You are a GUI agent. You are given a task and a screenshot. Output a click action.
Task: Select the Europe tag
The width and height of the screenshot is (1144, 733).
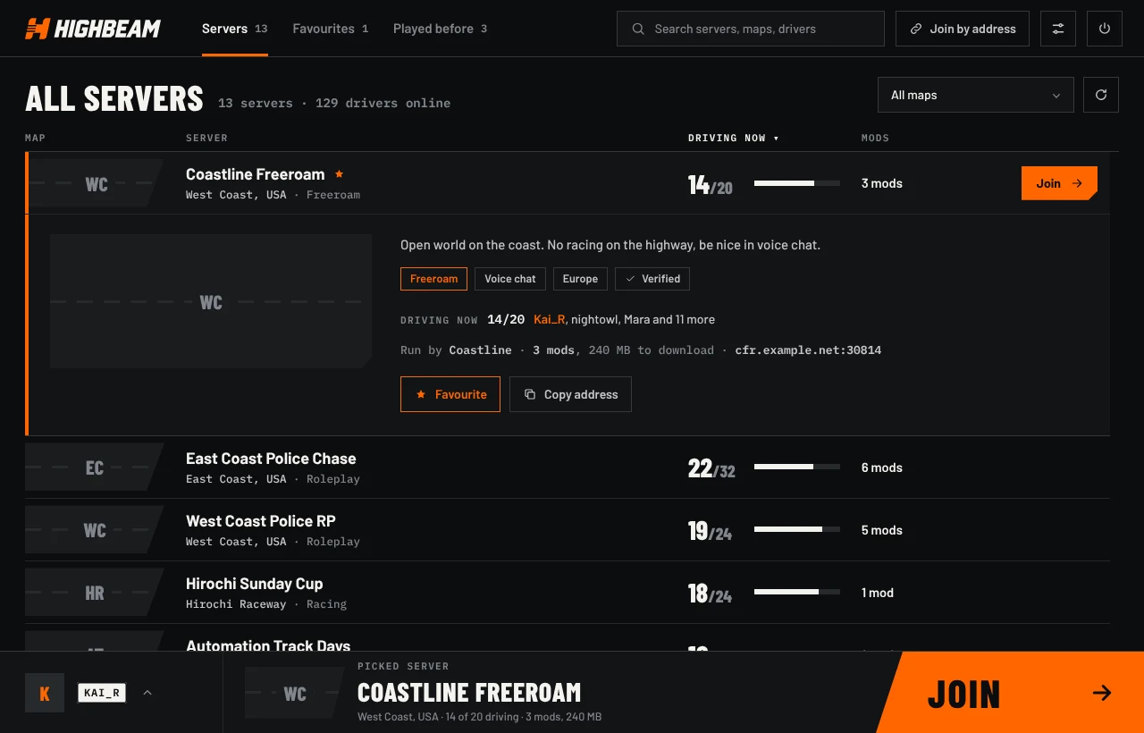point(580,279)
